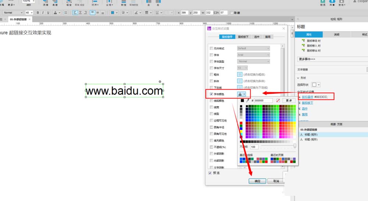Open the 更多事件>>> dropdown

332,59
